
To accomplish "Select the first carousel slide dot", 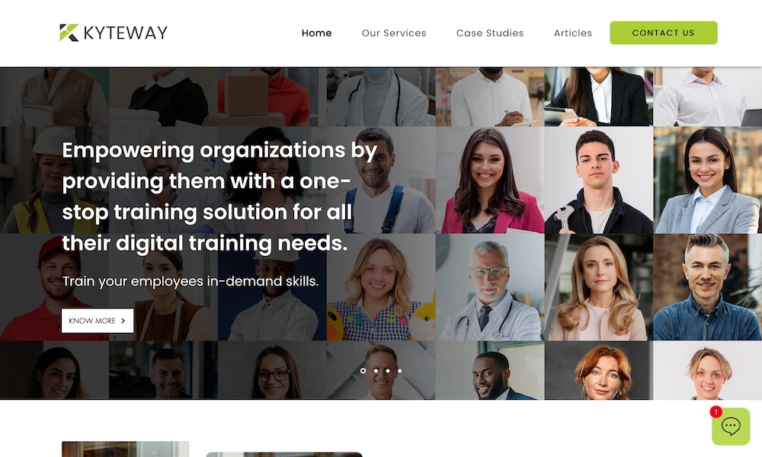I will click(x=363, y=371).
